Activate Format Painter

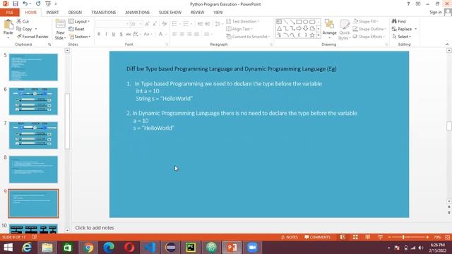(32, 37)
